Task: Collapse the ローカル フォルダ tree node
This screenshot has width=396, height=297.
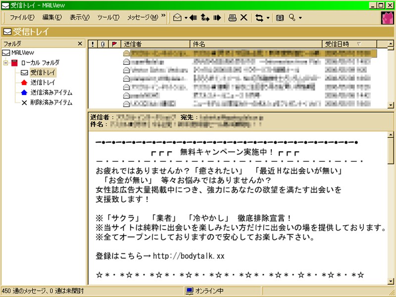Action: [x=6, y=63]
